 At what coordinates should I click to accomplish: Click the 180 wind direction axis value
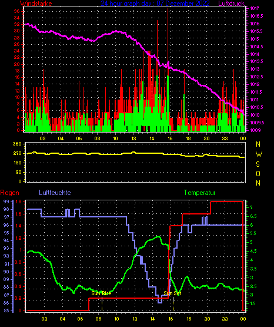[17, 163]
